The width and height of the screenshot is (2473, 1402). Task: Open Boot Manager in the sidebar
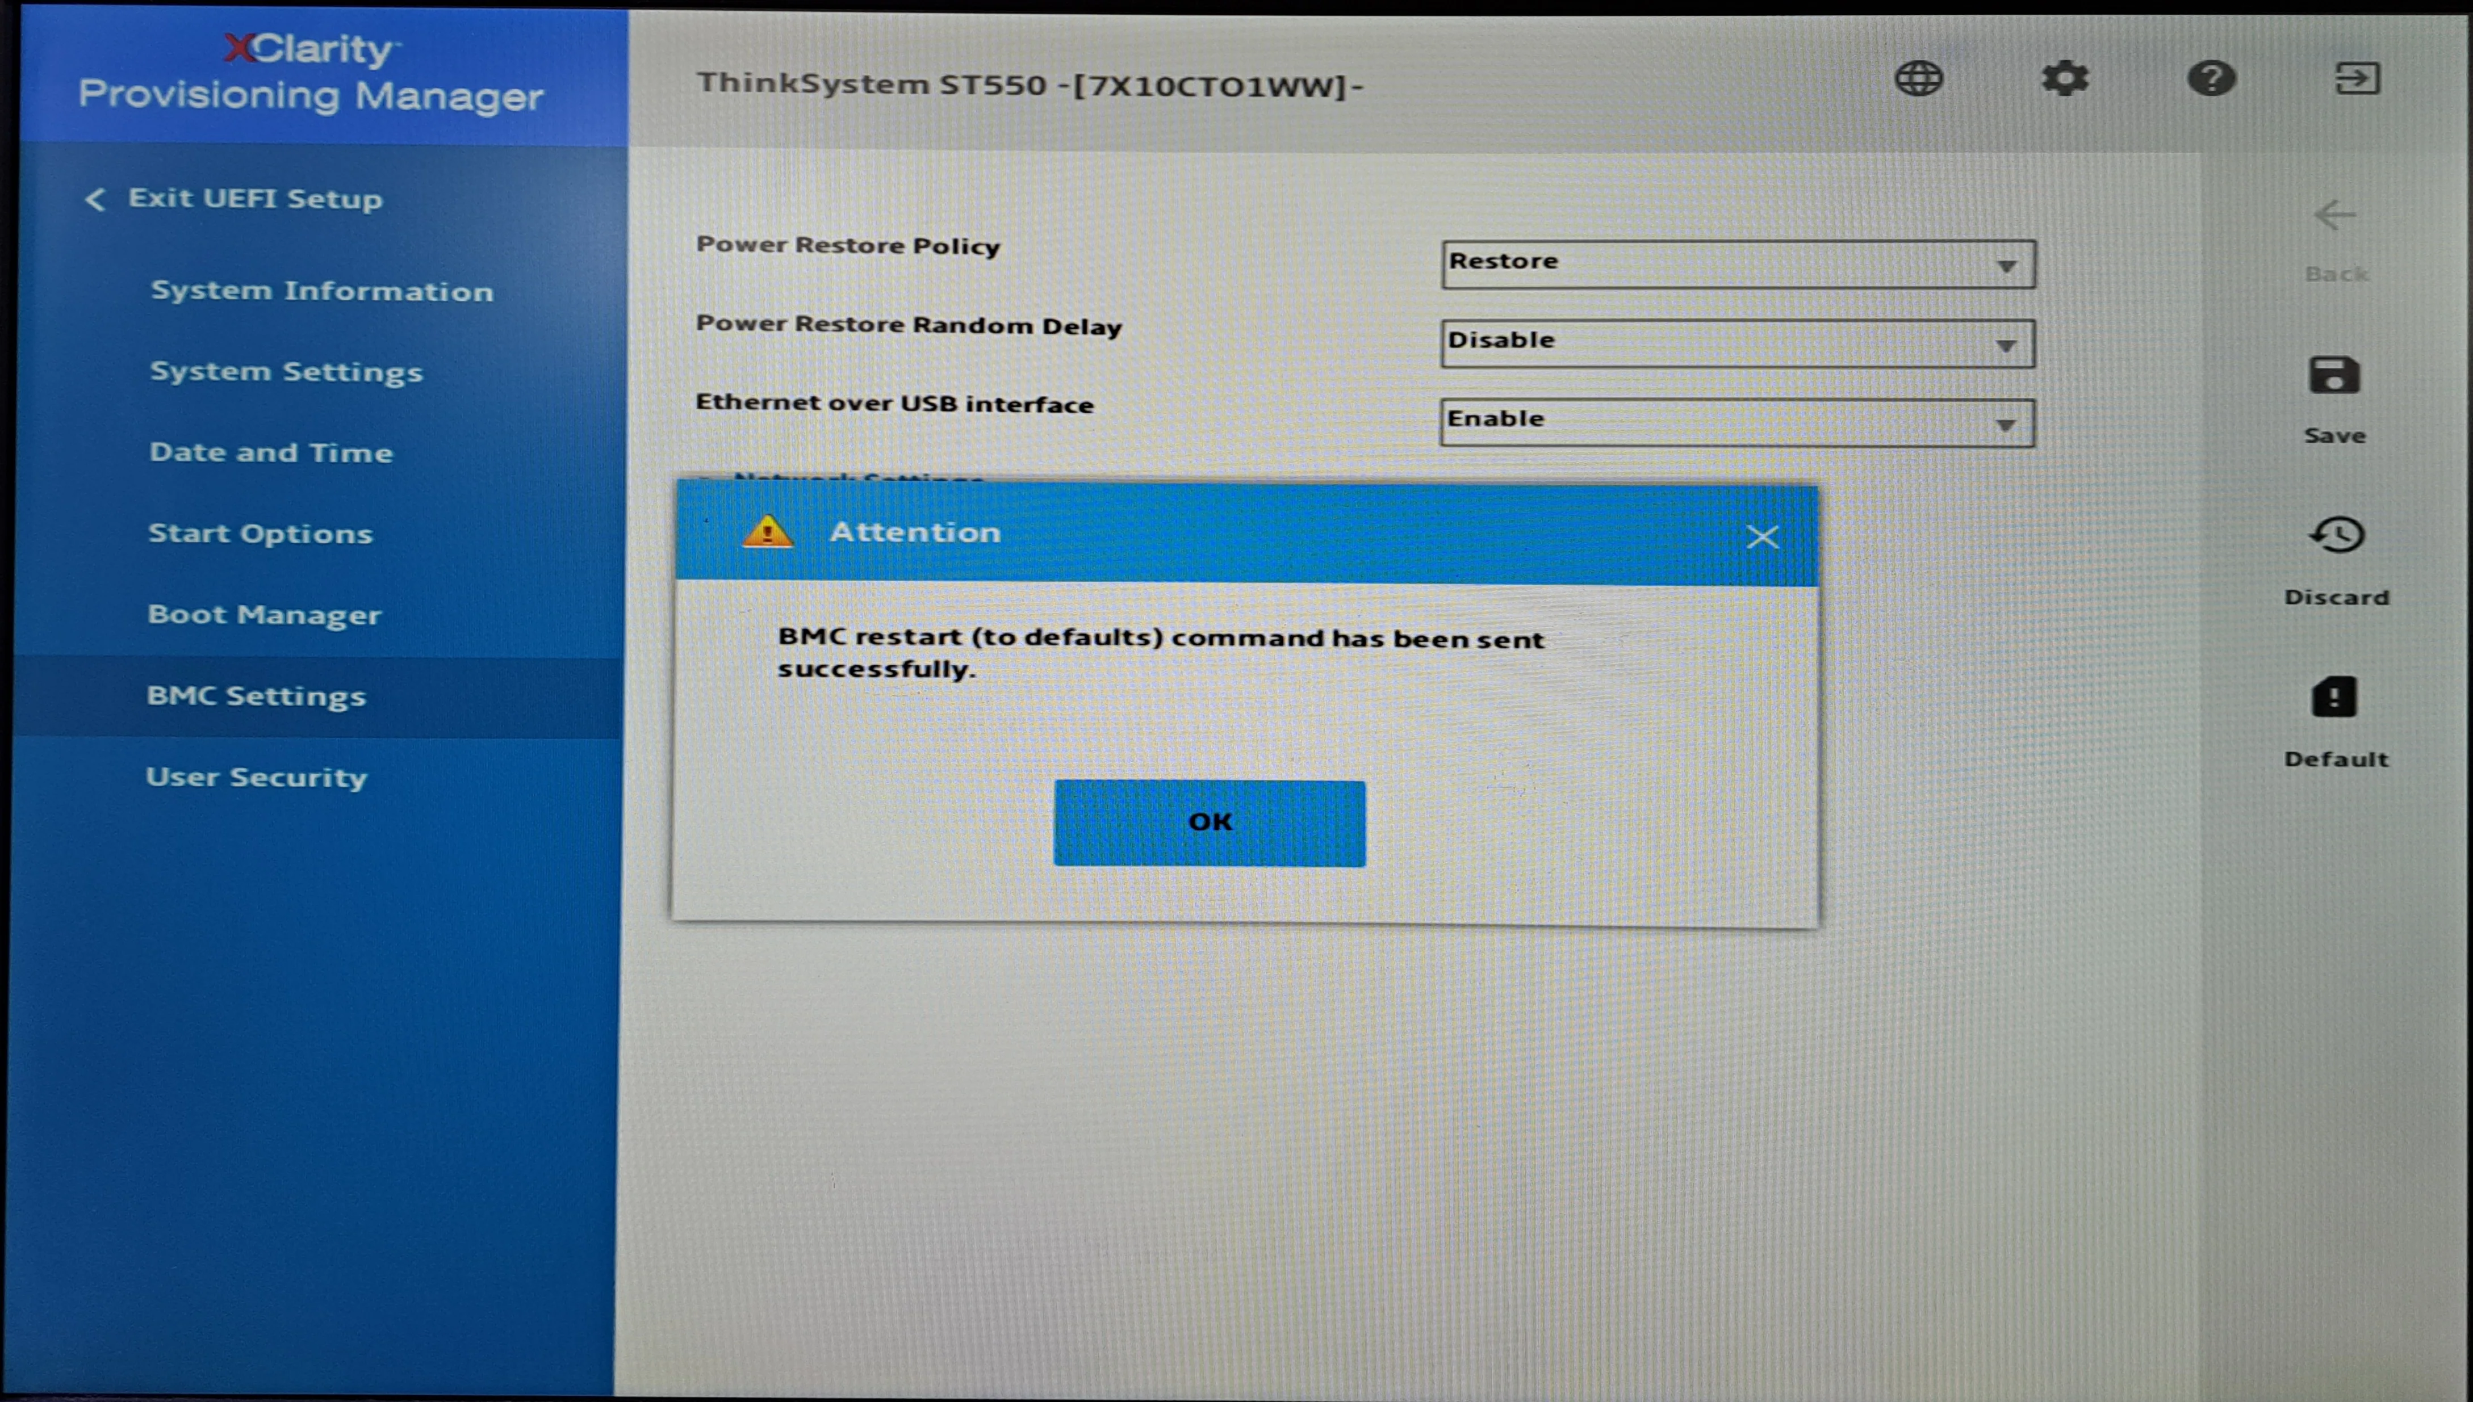tap(264, 615)
